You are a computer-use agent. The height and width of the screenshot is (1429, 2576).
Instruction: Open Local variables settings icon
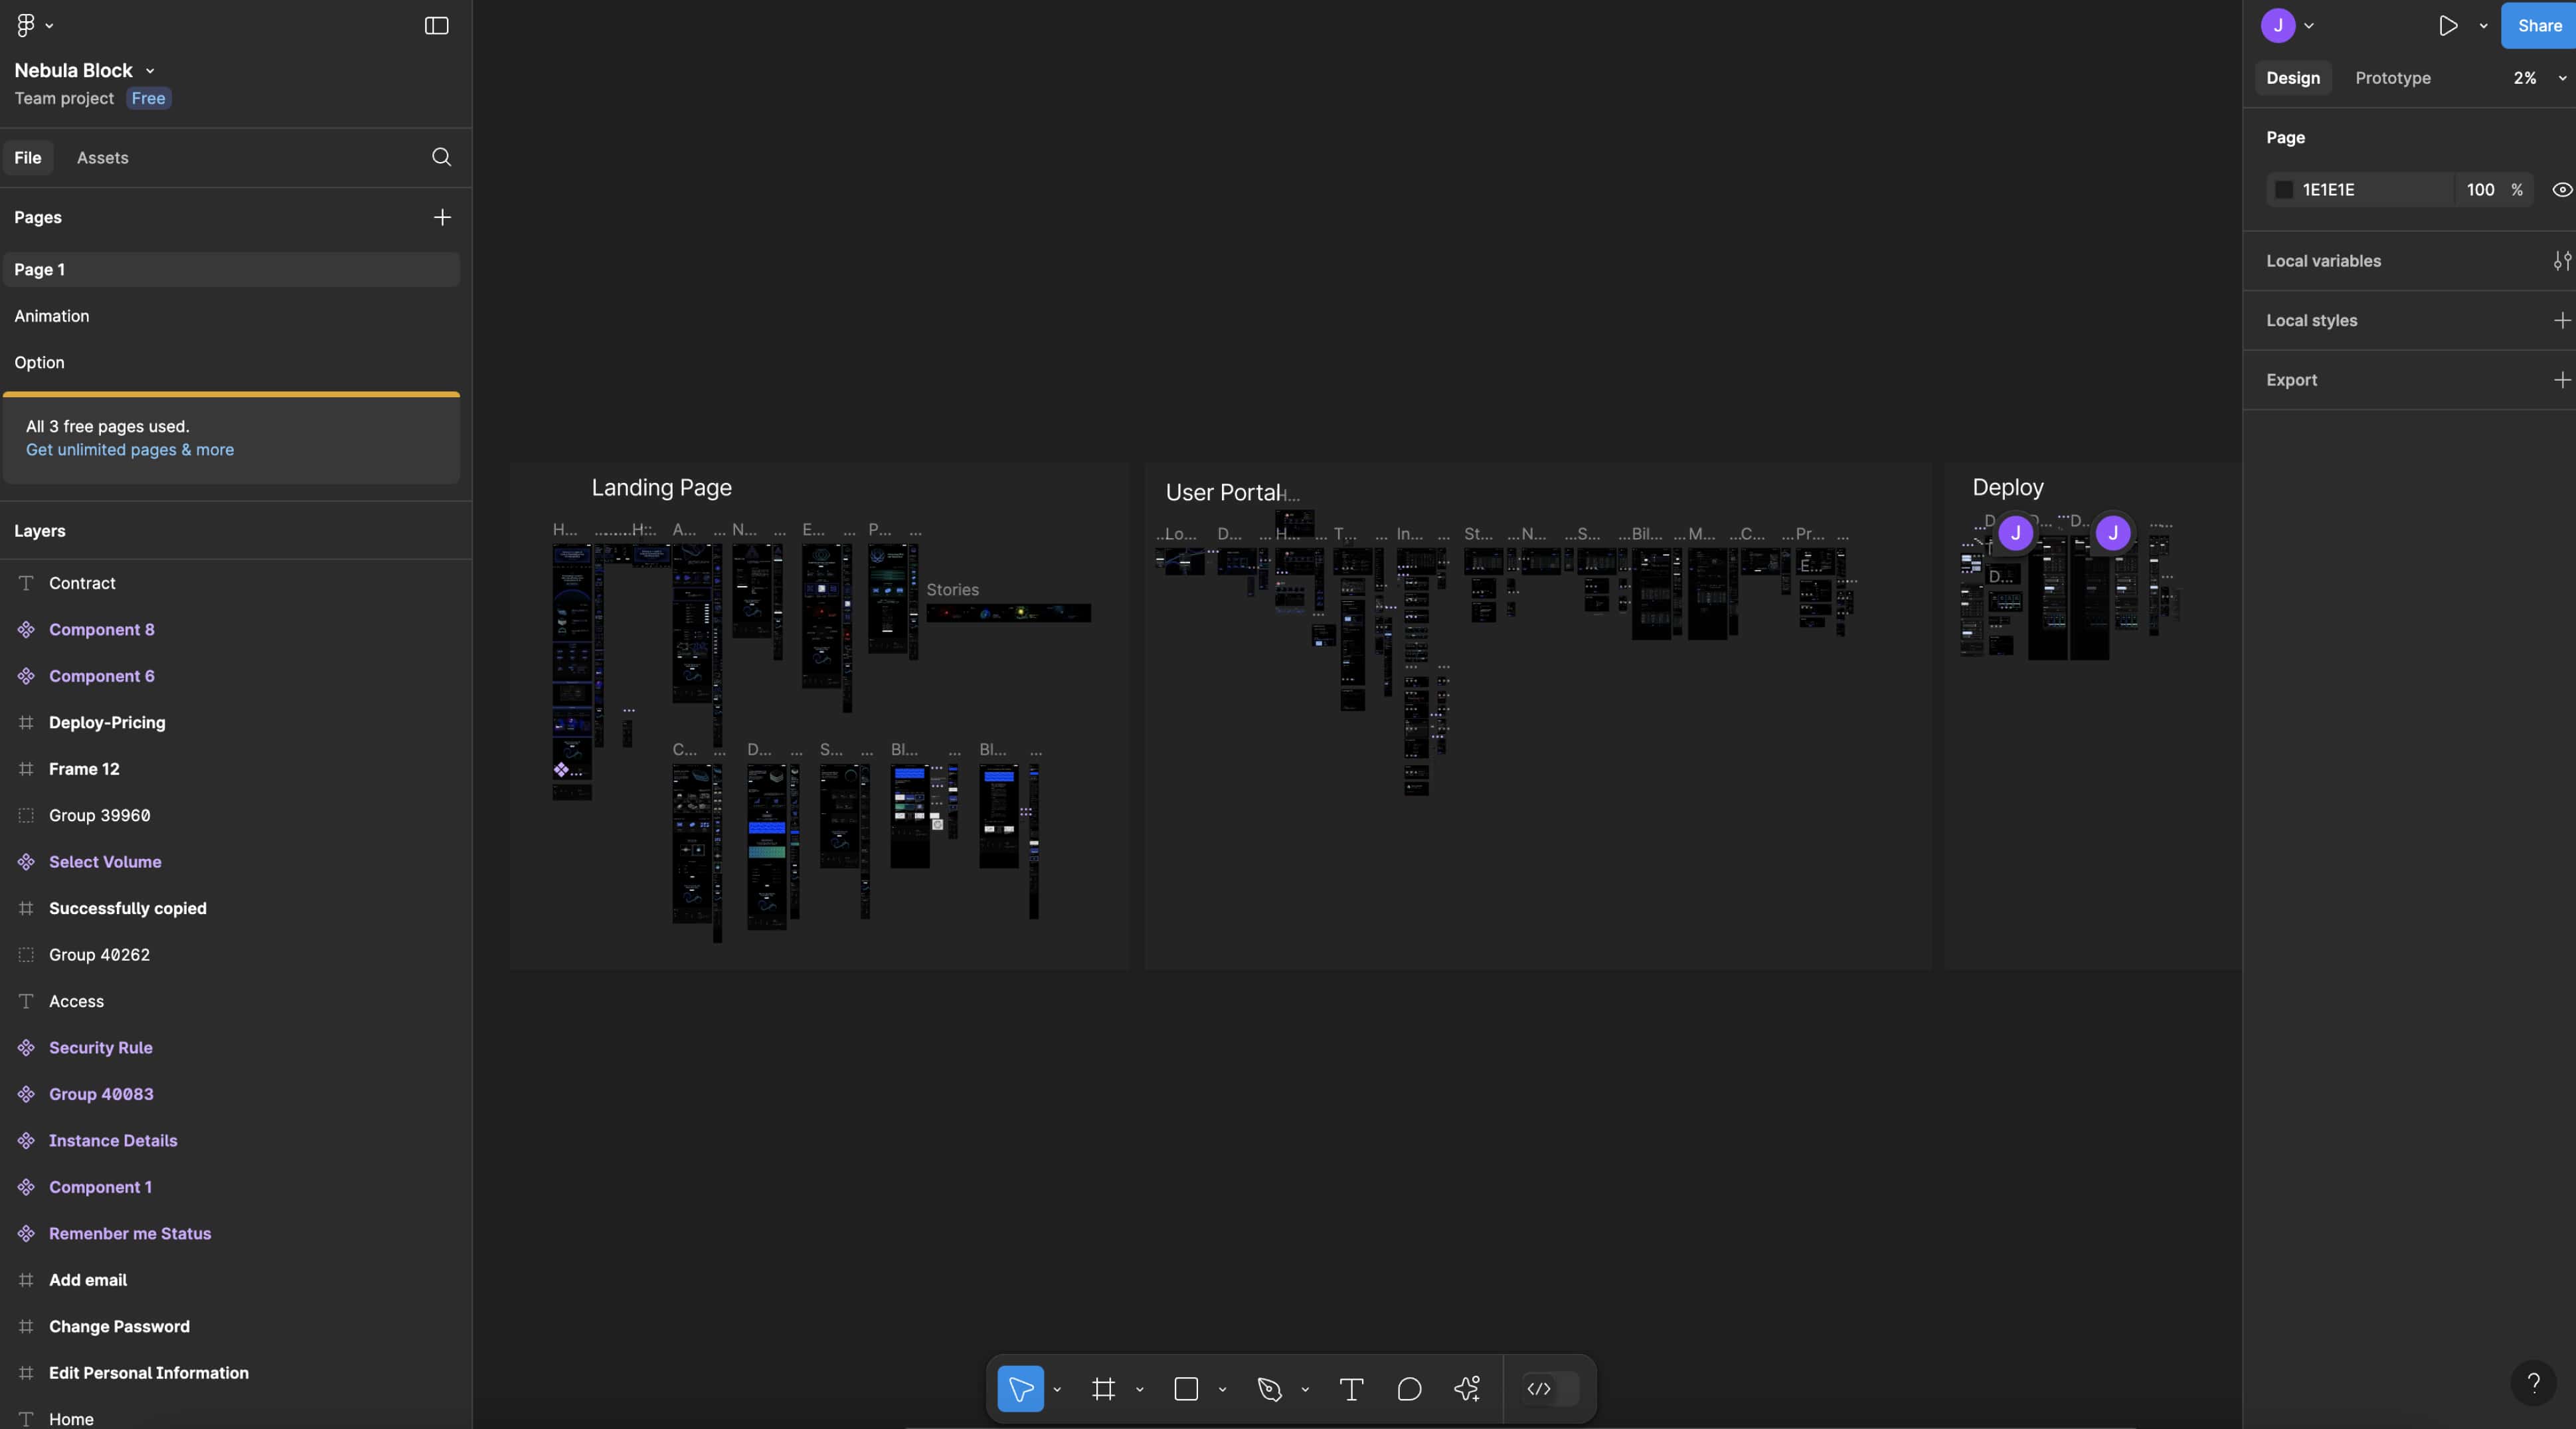point(2562,261)
